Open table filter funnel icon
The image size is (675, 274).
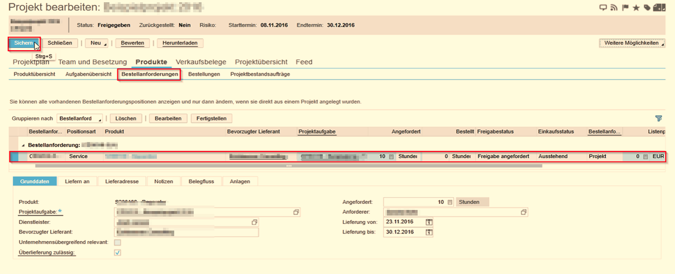tap(659, 119)
